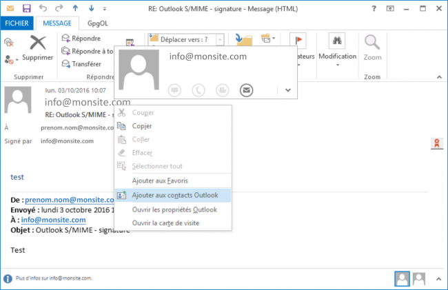
Task: Select the highlighted contact photo in people pane
Action: coord(402,279)
